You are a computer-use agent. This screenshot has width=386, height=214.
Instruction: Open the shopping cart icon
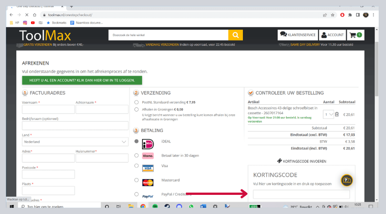point(355,35)
